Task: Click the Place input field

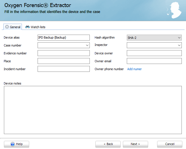Action: (64, 61)
